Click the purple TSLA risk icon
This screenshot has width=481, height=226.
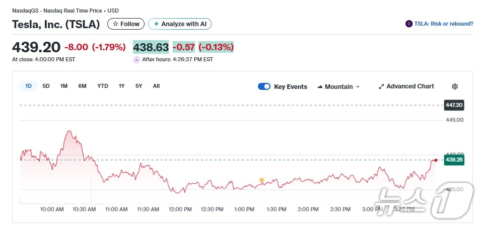(409, 24)
